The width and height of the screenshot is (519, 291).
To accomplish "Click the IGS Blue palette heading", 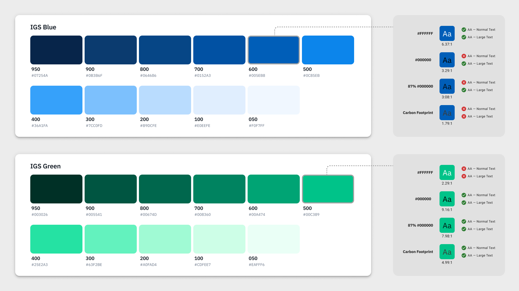I will click(x=43, y=27).
